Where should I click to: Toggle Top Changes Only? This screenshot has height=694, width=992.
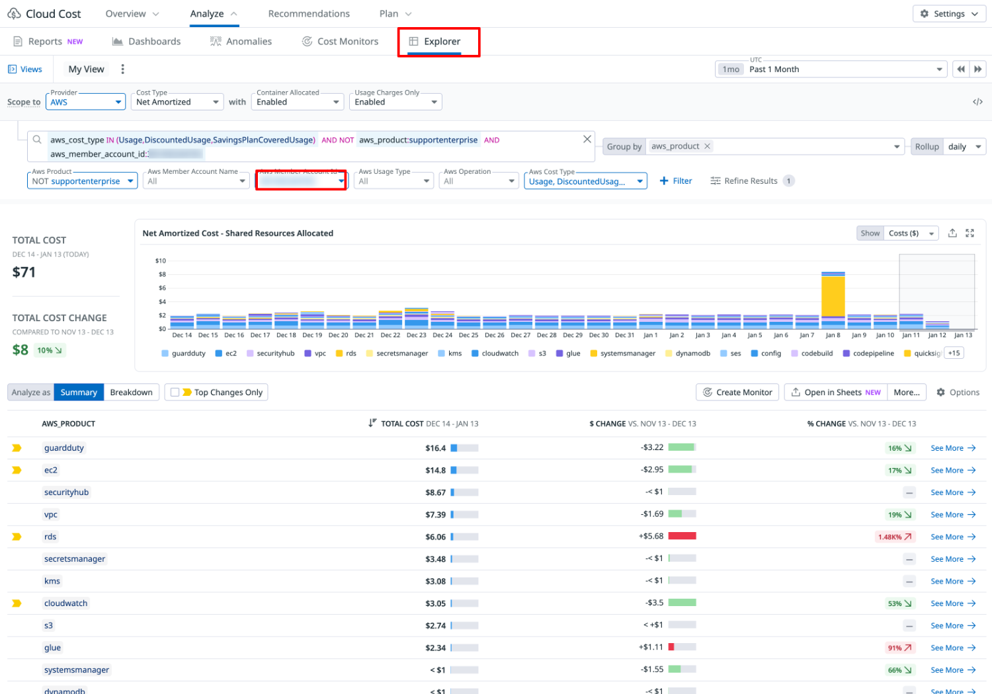point(176,391)
